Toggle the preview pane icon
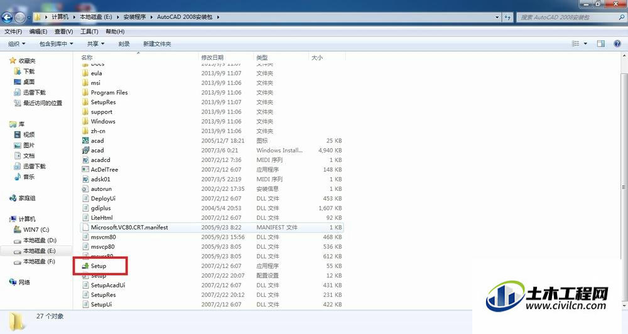 click(601, 44)
